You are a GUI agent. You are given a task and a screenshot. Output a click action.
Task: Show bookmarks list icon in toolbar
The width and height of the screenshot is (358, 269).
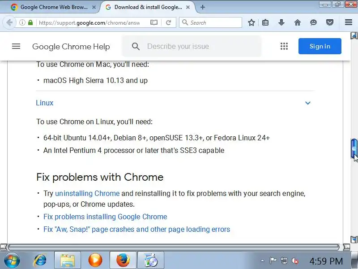click(265, 22)
